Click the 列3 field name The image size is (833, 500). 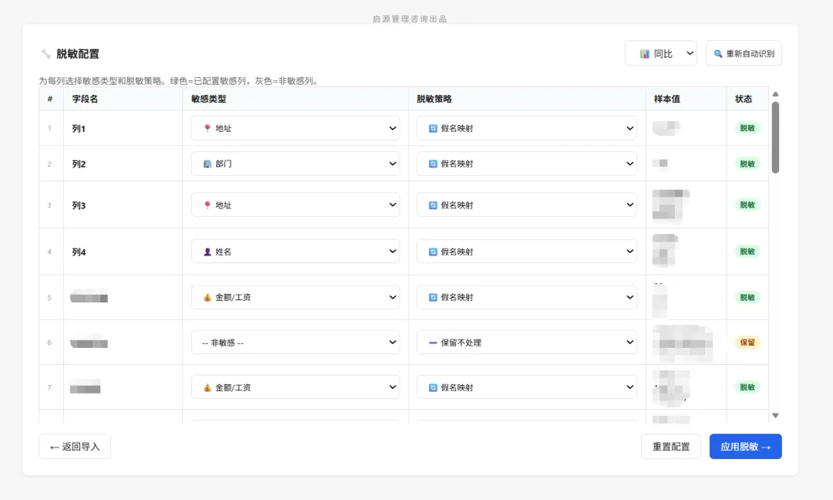tap(79, 205)
